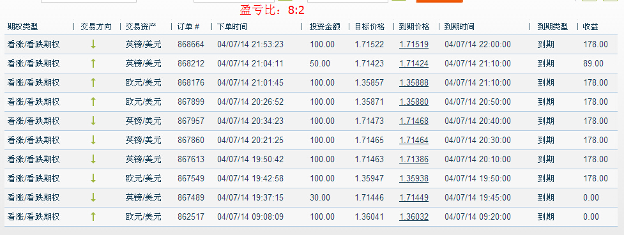
Task: Click investment amount 30.00
Action: tap(320, 197)
